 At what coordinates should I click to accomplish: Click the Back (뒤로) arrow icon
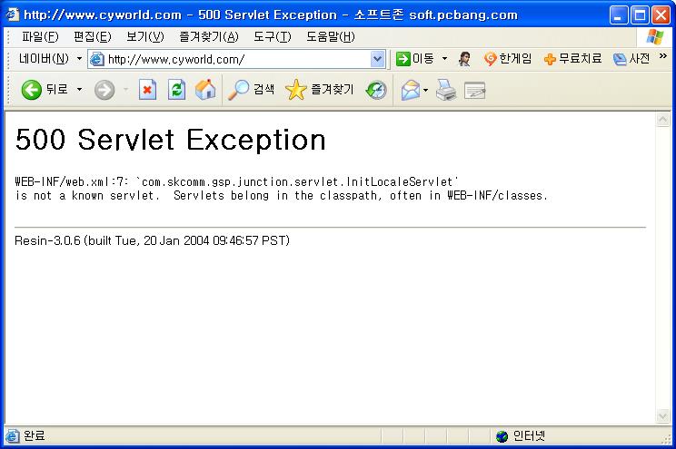point(32,89)
